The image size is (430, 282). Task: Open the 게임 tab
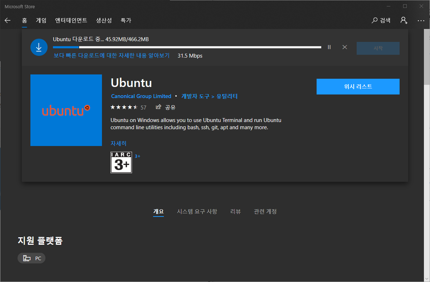[41, 20]
